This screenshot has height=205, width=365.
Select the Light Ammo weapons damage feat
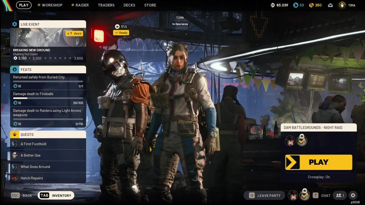[48, 117]
